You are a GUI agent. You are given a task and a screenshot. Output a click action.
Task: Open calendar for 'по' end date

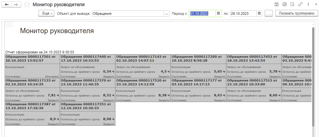point(259,13)
